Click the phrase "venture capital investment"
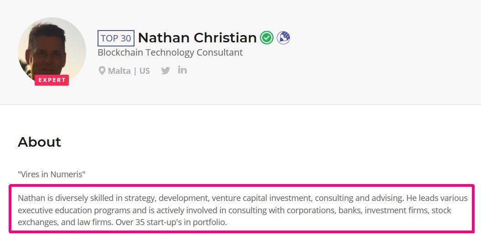This screenshot has width=481, height=236. point(262,198)
